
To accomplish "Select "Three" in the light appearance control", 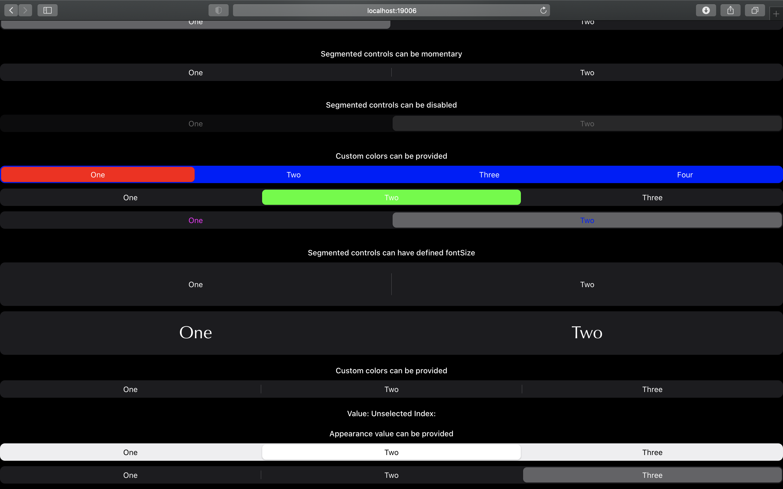I will 652,452.
